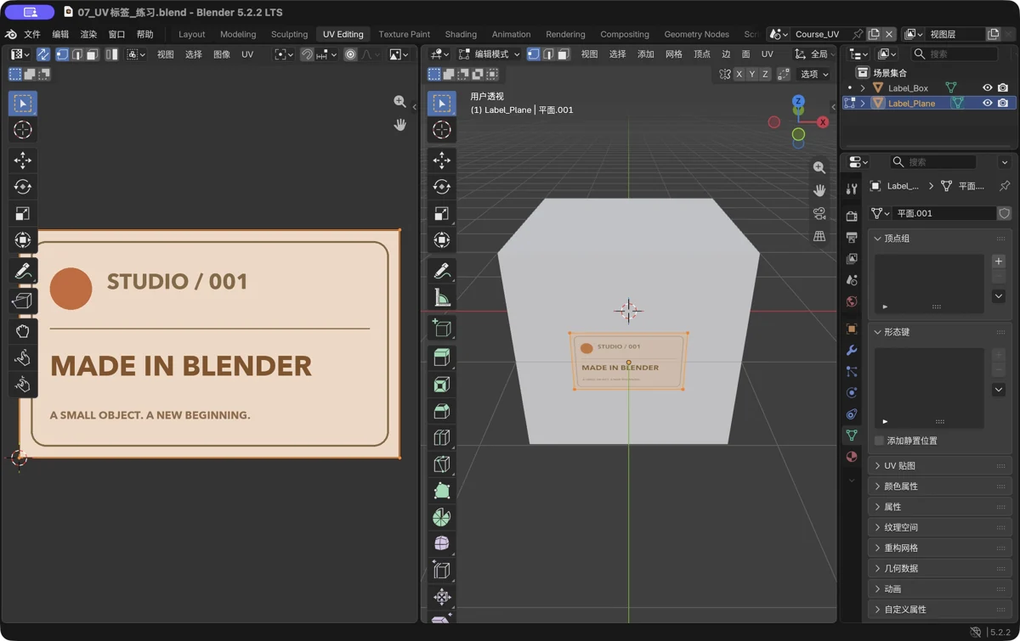
Task: Enable the 添加静置位置 checkbox
Action: click(x=879, y=441)
